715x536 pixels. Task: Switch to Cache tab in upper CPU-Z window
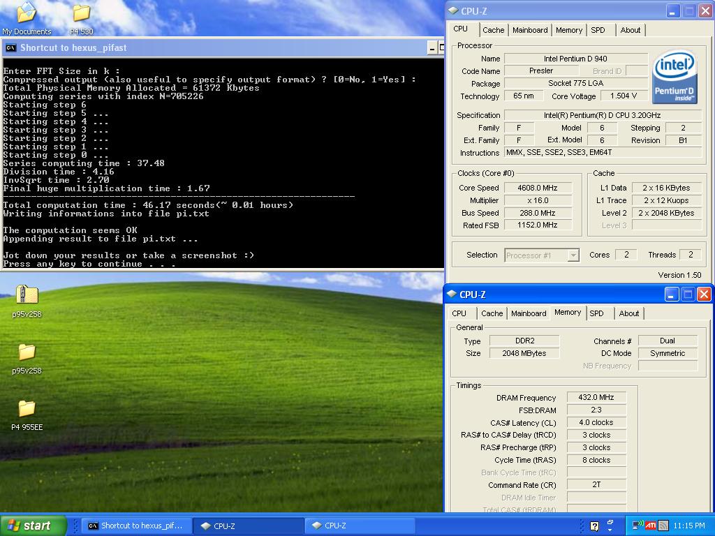click(x=494, y=30)
